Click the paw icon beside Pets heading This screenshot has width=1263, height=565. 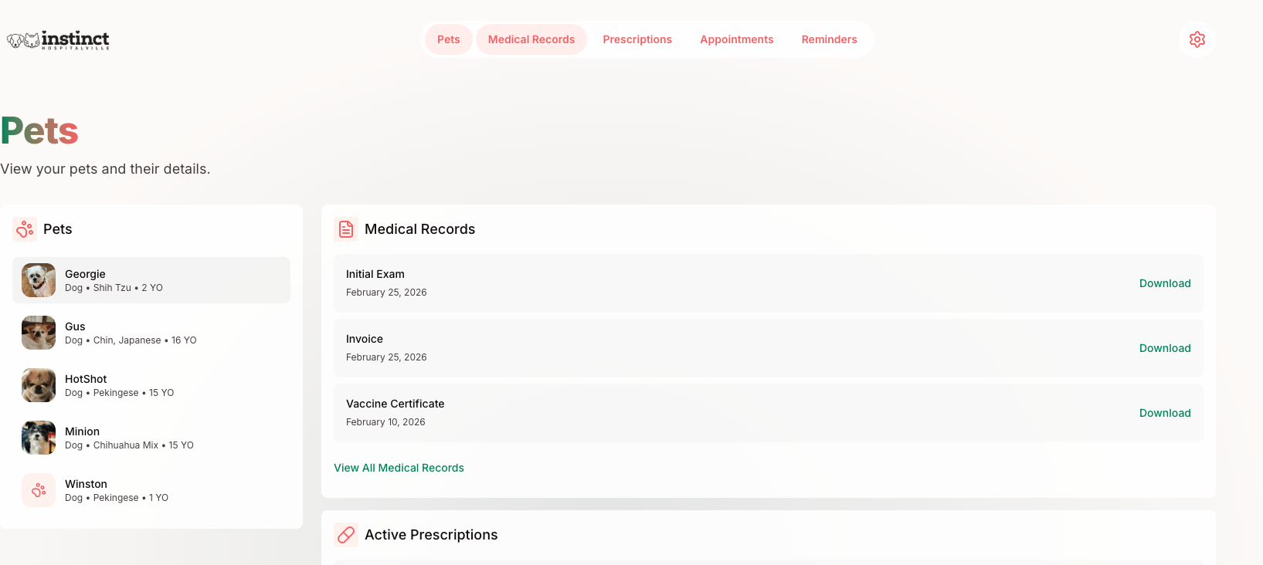pos(25,229)
